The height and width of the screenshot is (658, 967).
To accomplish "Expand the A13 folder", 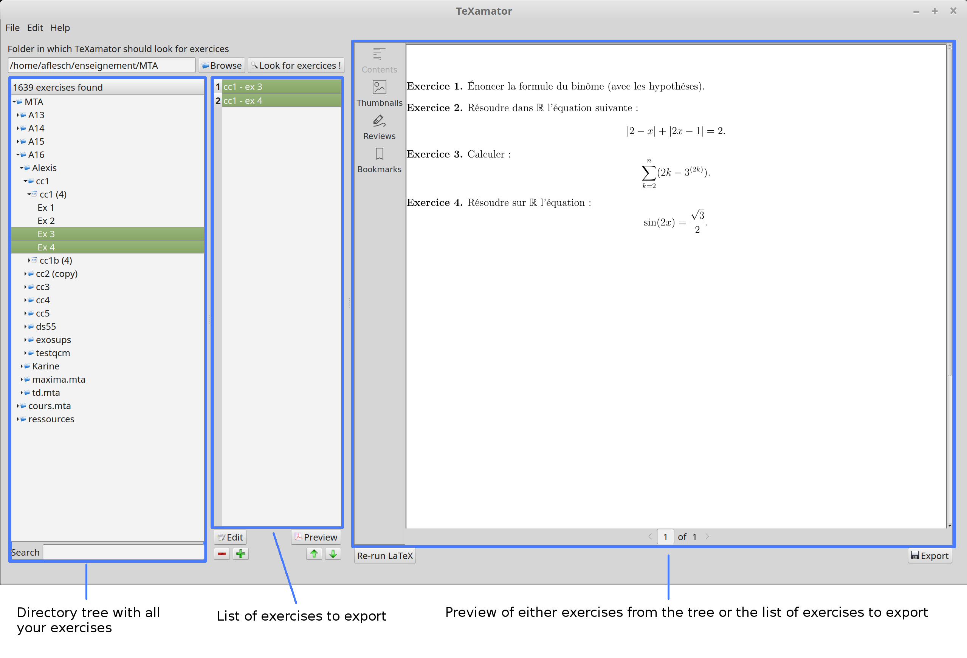I will pyautogui.click(x=18, y=115).
